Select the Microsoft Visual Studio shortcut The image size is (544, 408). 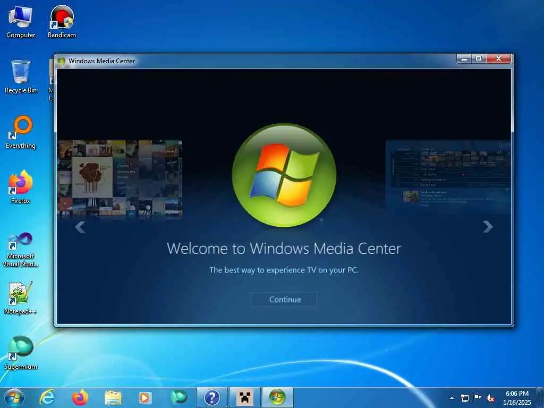point(21,250)
